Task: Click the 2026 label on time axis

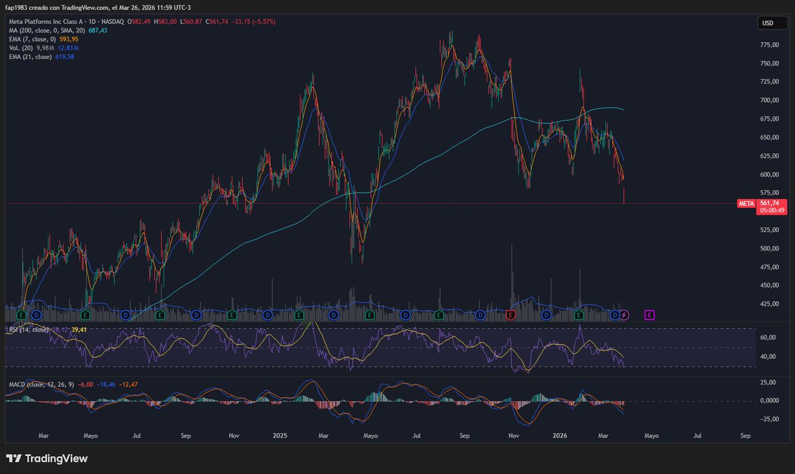Action: coord(560,436)
